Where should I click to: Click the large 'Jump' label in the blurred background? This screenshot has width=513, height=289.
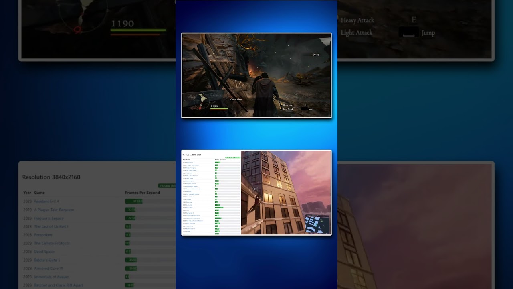click(428, 33)
